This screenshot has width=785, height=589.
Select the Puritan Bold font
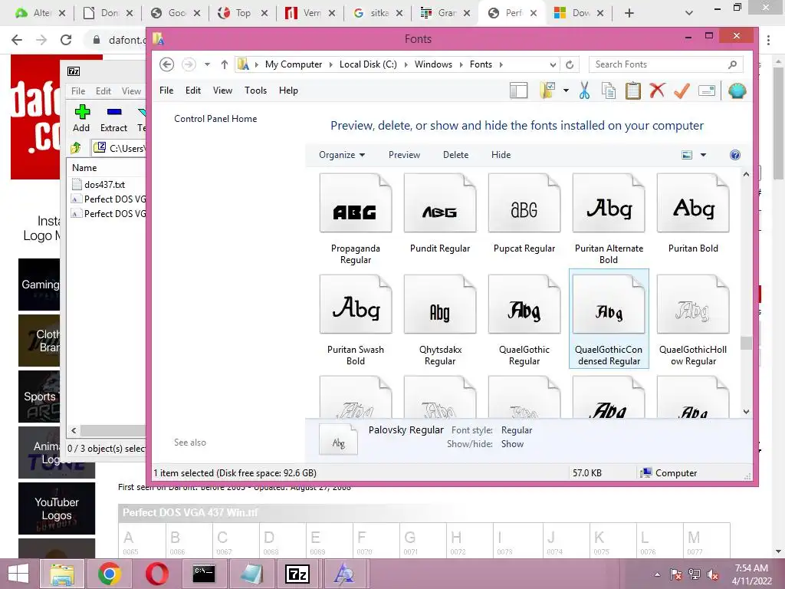pyautogui.click(x=693, y=213)
